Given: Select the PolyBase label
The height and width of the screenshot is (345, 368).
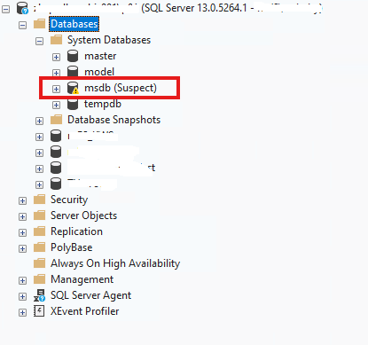Looking at the screenshot, I should (72, 247).
